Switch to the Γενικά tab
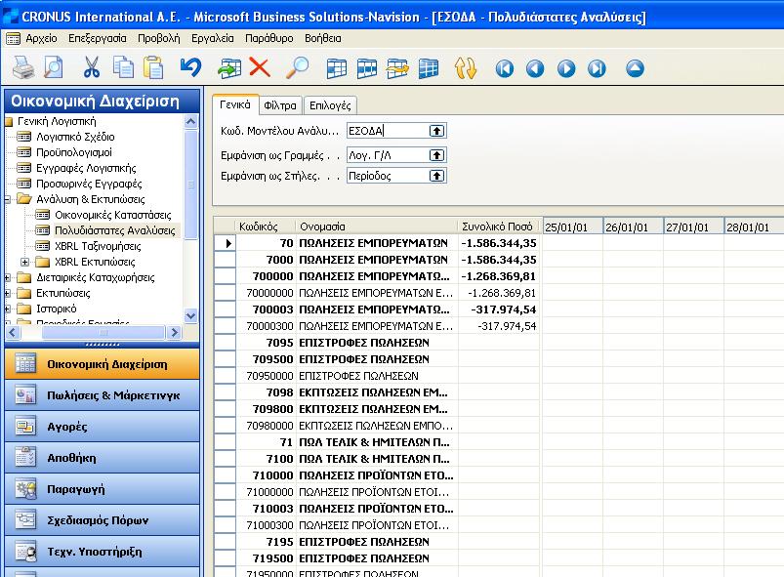784x577 pixels. pyautogui.click(x=235, y=105)
